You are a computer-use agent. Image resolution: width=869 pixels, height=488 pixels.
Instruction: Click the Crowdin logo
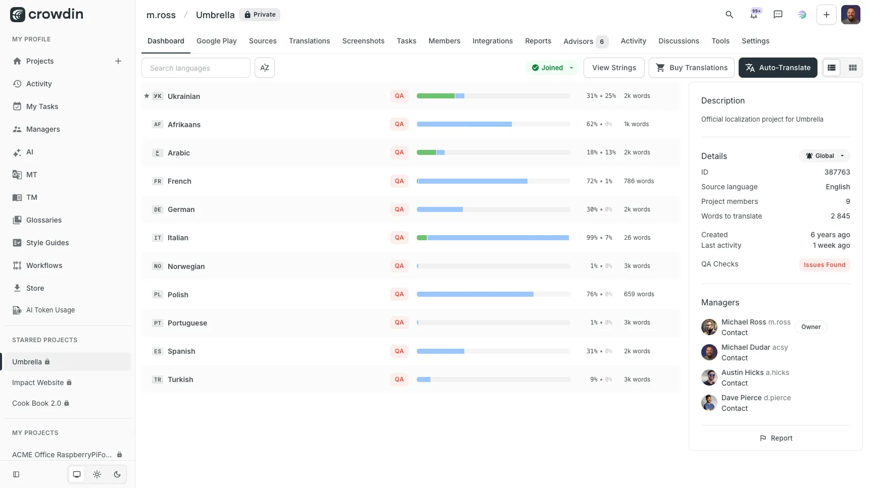[x=46, y=15]
